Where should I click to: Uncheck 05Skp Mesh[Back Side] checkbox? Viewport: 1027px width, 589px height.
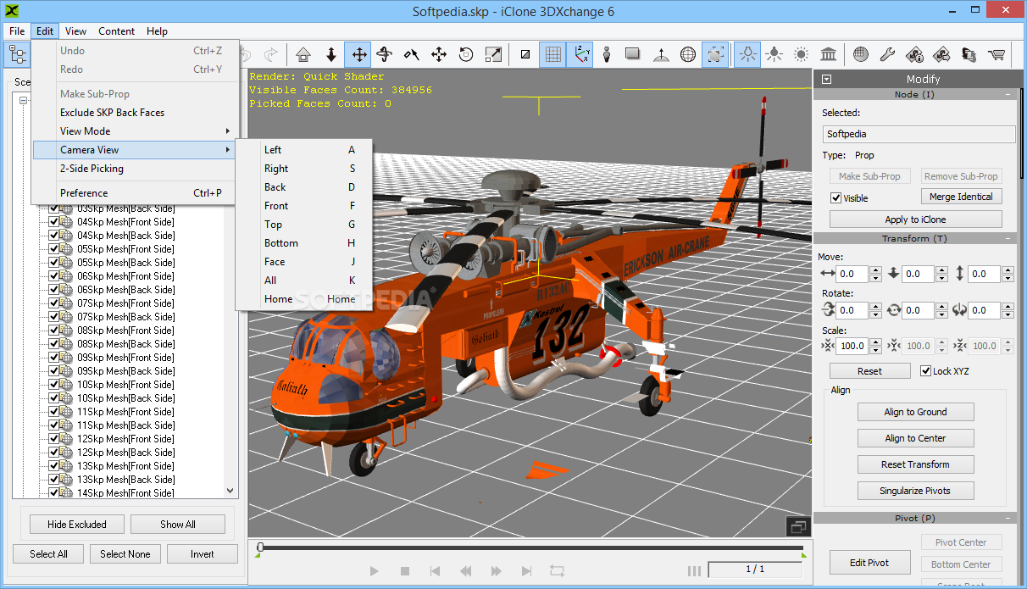pos(53,263)
